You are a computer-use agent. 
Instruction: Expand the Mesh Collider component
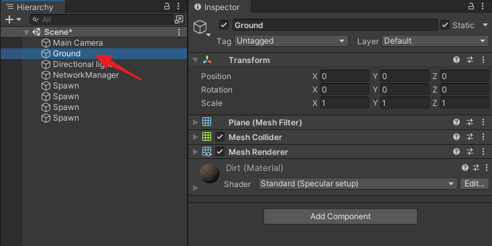pyautogui.click(x=196, y=137)
